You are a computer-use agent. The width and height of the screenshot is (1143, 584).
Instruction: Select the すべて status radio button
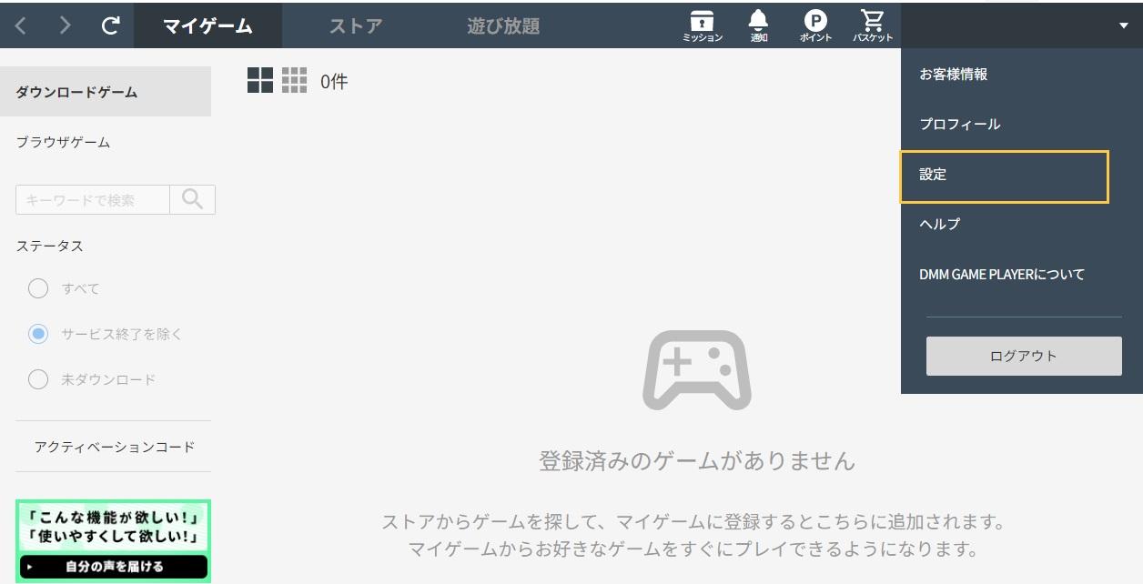tap(38, 288)
